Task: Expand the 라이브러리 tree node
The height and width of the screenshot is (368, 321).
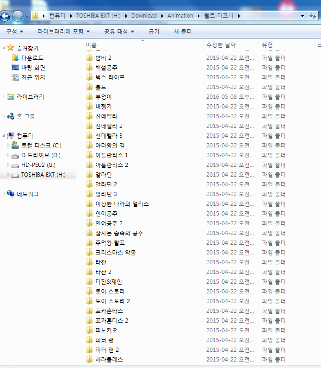Action: [x=4, y=97]
